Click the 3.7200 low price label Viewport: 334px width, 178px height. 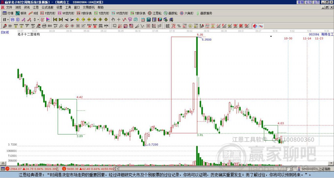point(153,145)
